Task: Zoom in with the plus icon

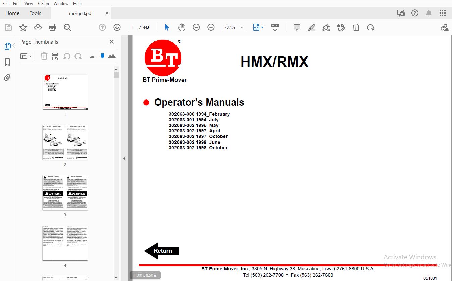Action: coord(211,27)
